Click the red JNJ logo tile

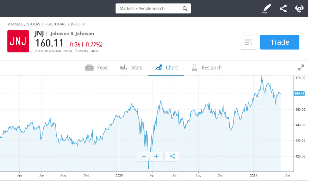pos(18,41)
